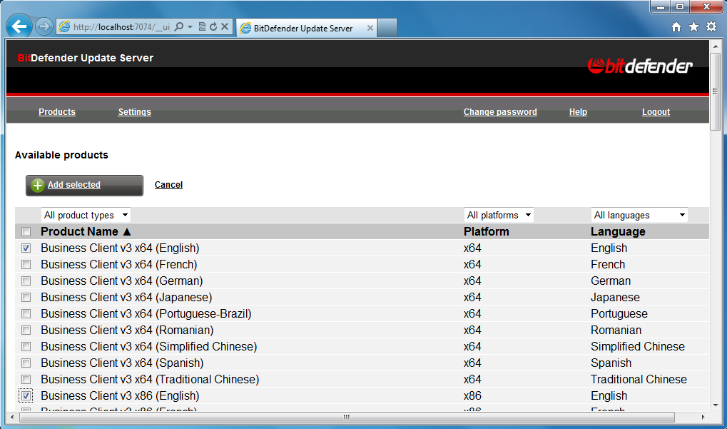Sort by Platform column header

487,231
